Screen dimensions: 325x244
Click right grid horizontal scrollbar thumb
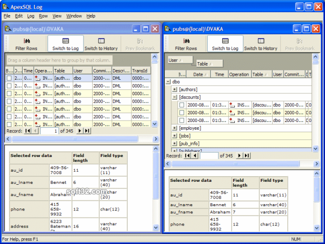pos(235,164)
